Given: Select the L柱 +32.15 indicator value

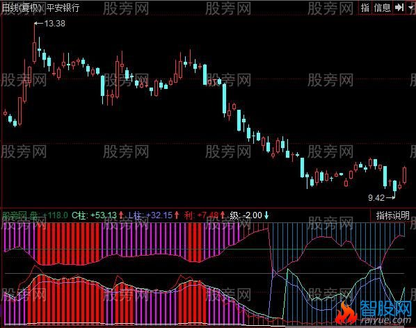Looking at the screenshot, I should click(x=150, y=215).
